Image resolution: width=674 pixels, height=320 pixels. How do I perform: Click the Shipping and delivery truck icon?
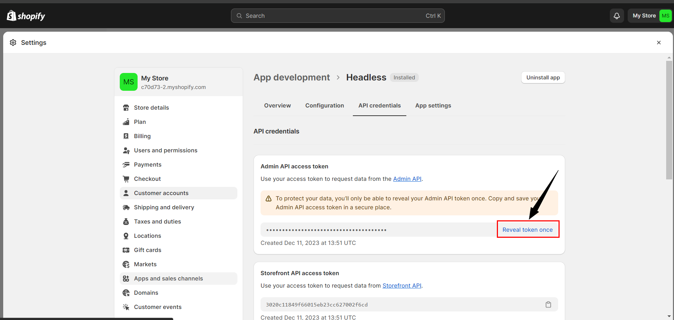coord(126,208)
